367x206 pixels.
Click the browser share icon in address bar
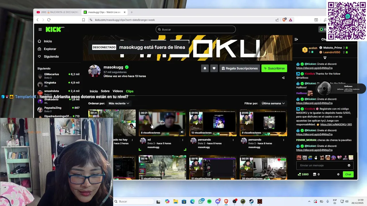click(x=277, y=20)
